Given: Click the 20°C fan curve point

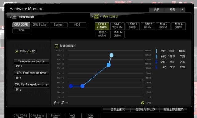Looking at the screenshot, I should [82, 86].
